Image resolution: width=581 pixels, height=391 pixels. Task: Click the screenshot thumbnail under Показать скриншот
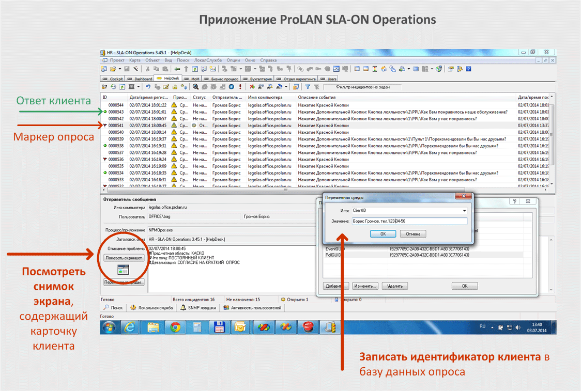(x=124, y=269)
